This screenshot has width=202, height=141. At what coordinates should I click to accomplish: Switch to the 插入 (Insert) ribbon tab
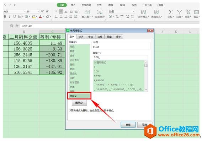coord(73,5)
